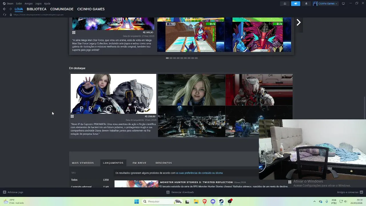Viewport: 366px width, 206px height.
Task: Open the Mega Man Star Force main capsule image
Action: (113, 24)
